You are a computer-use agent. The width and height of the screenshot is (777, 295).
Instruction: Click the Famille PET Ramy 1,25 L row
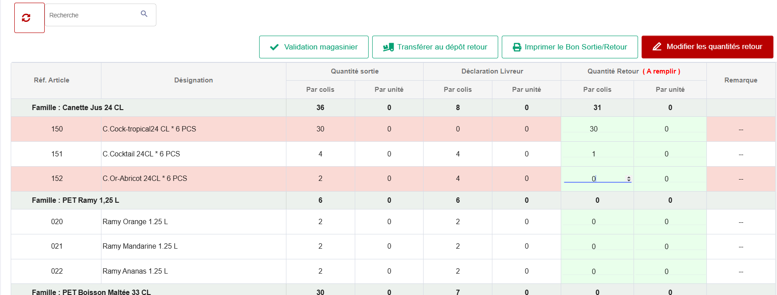click(x=76, y=201)
